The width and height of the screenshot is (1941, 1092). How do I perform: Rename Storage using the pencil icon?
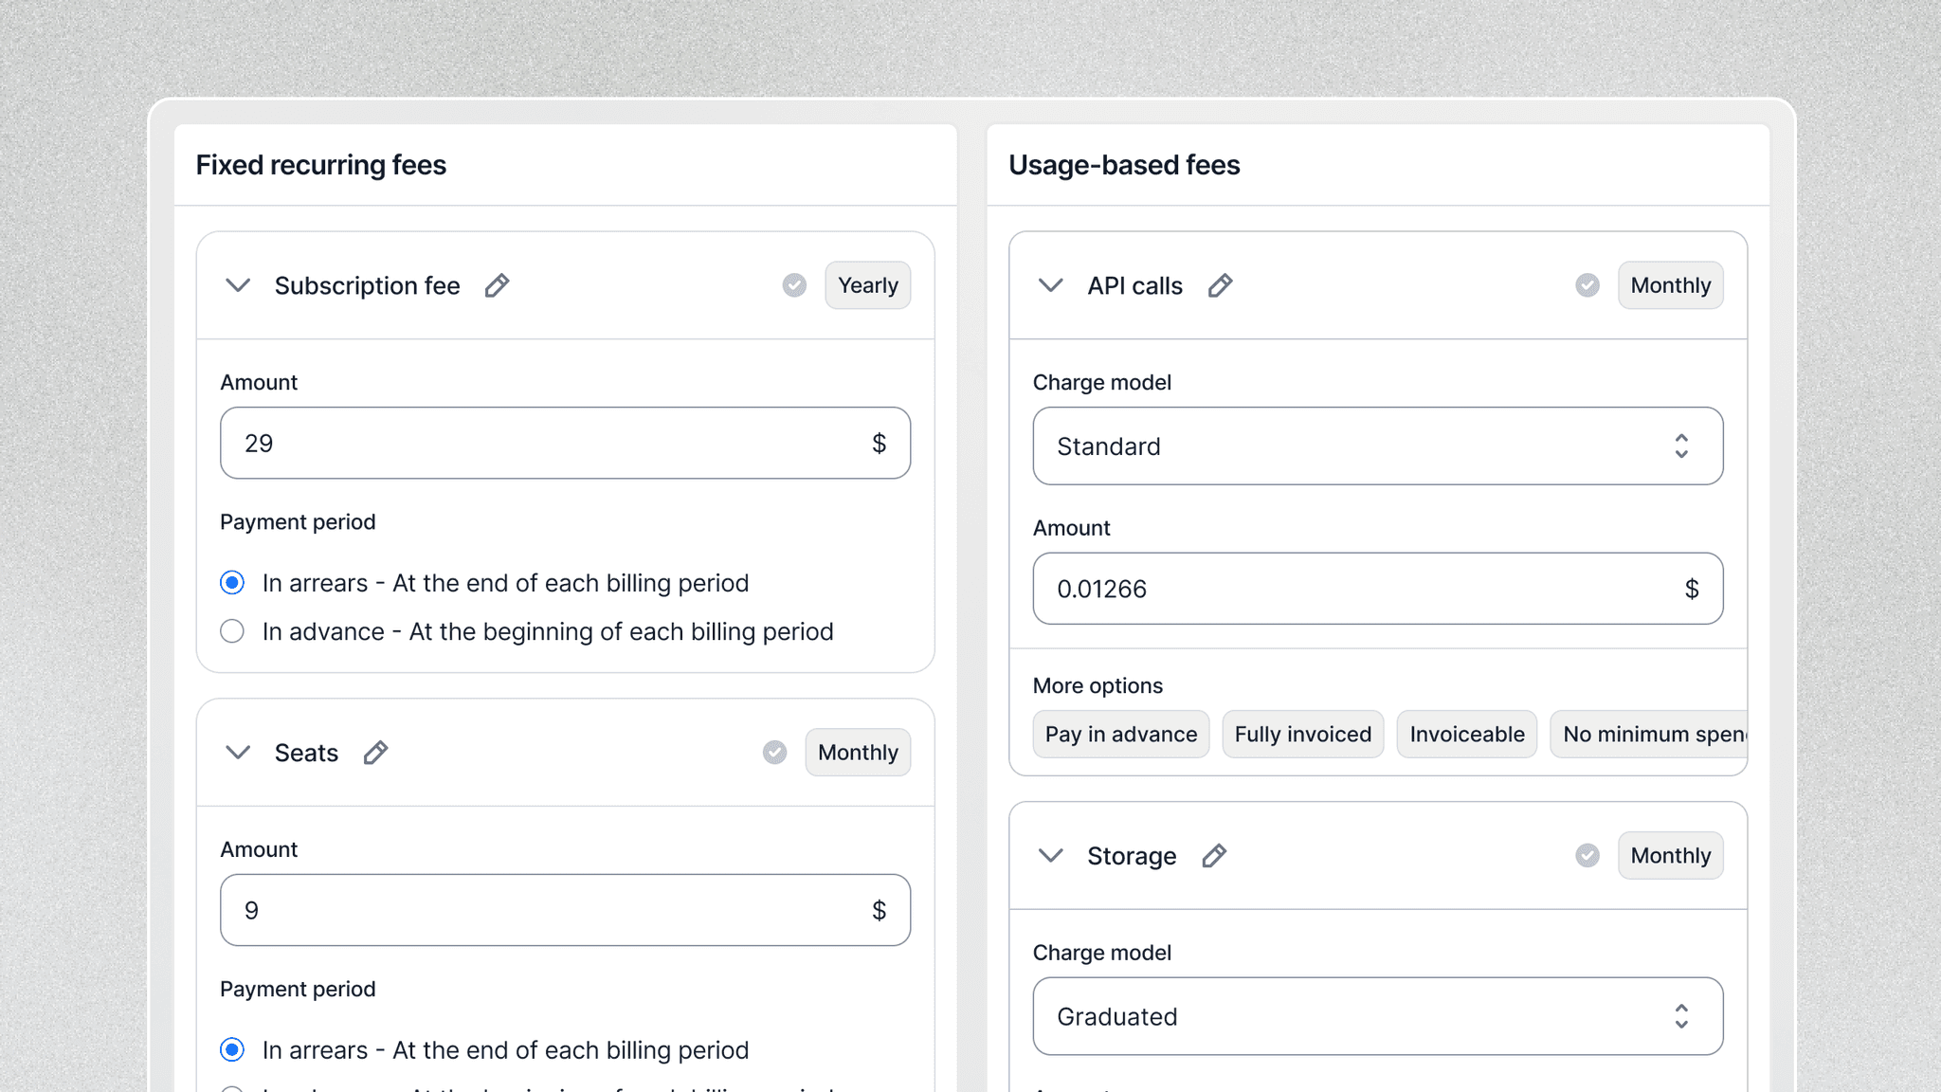point(1213,856)
